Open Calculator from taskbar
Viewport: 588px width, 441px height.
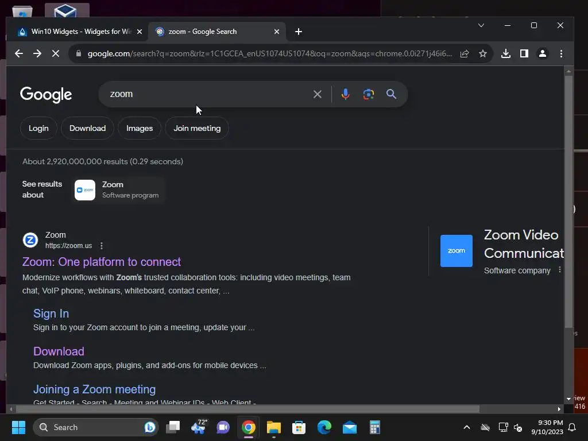pos(374,427)
